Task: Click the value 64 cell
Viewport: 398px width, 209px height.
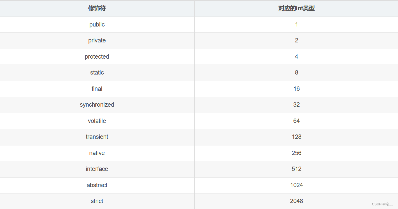Action: (x=296, y=121)
